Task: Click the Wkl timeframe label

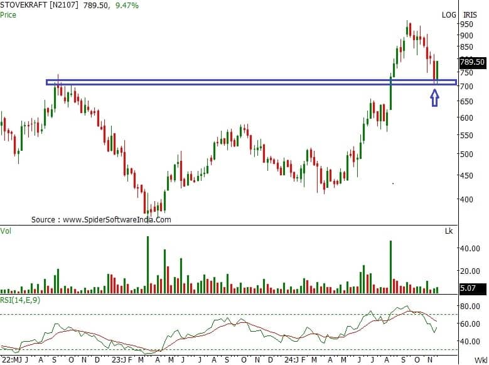Action: tap(480, 361)
